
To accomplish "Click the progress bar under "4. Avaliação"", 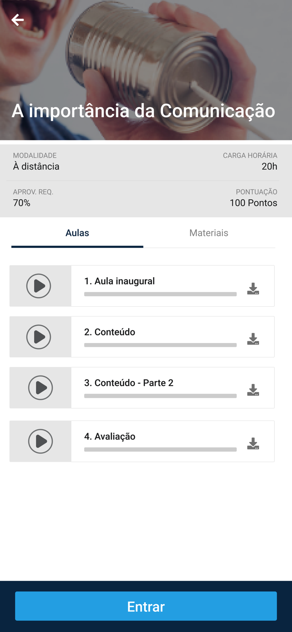I will point(160,450).
